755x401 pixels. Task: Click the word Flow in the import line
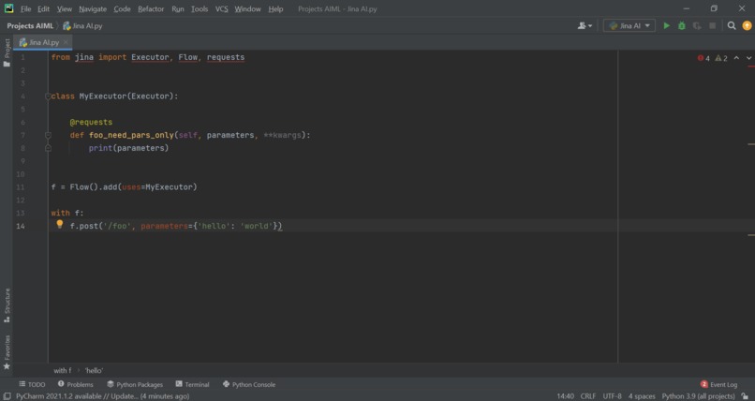[187, 57]
